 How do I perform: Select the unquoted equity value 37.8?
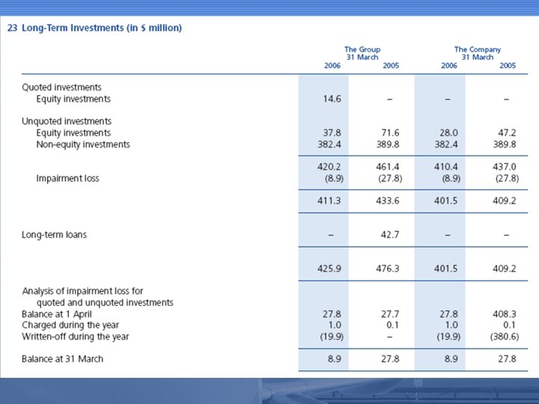point(332,133)
